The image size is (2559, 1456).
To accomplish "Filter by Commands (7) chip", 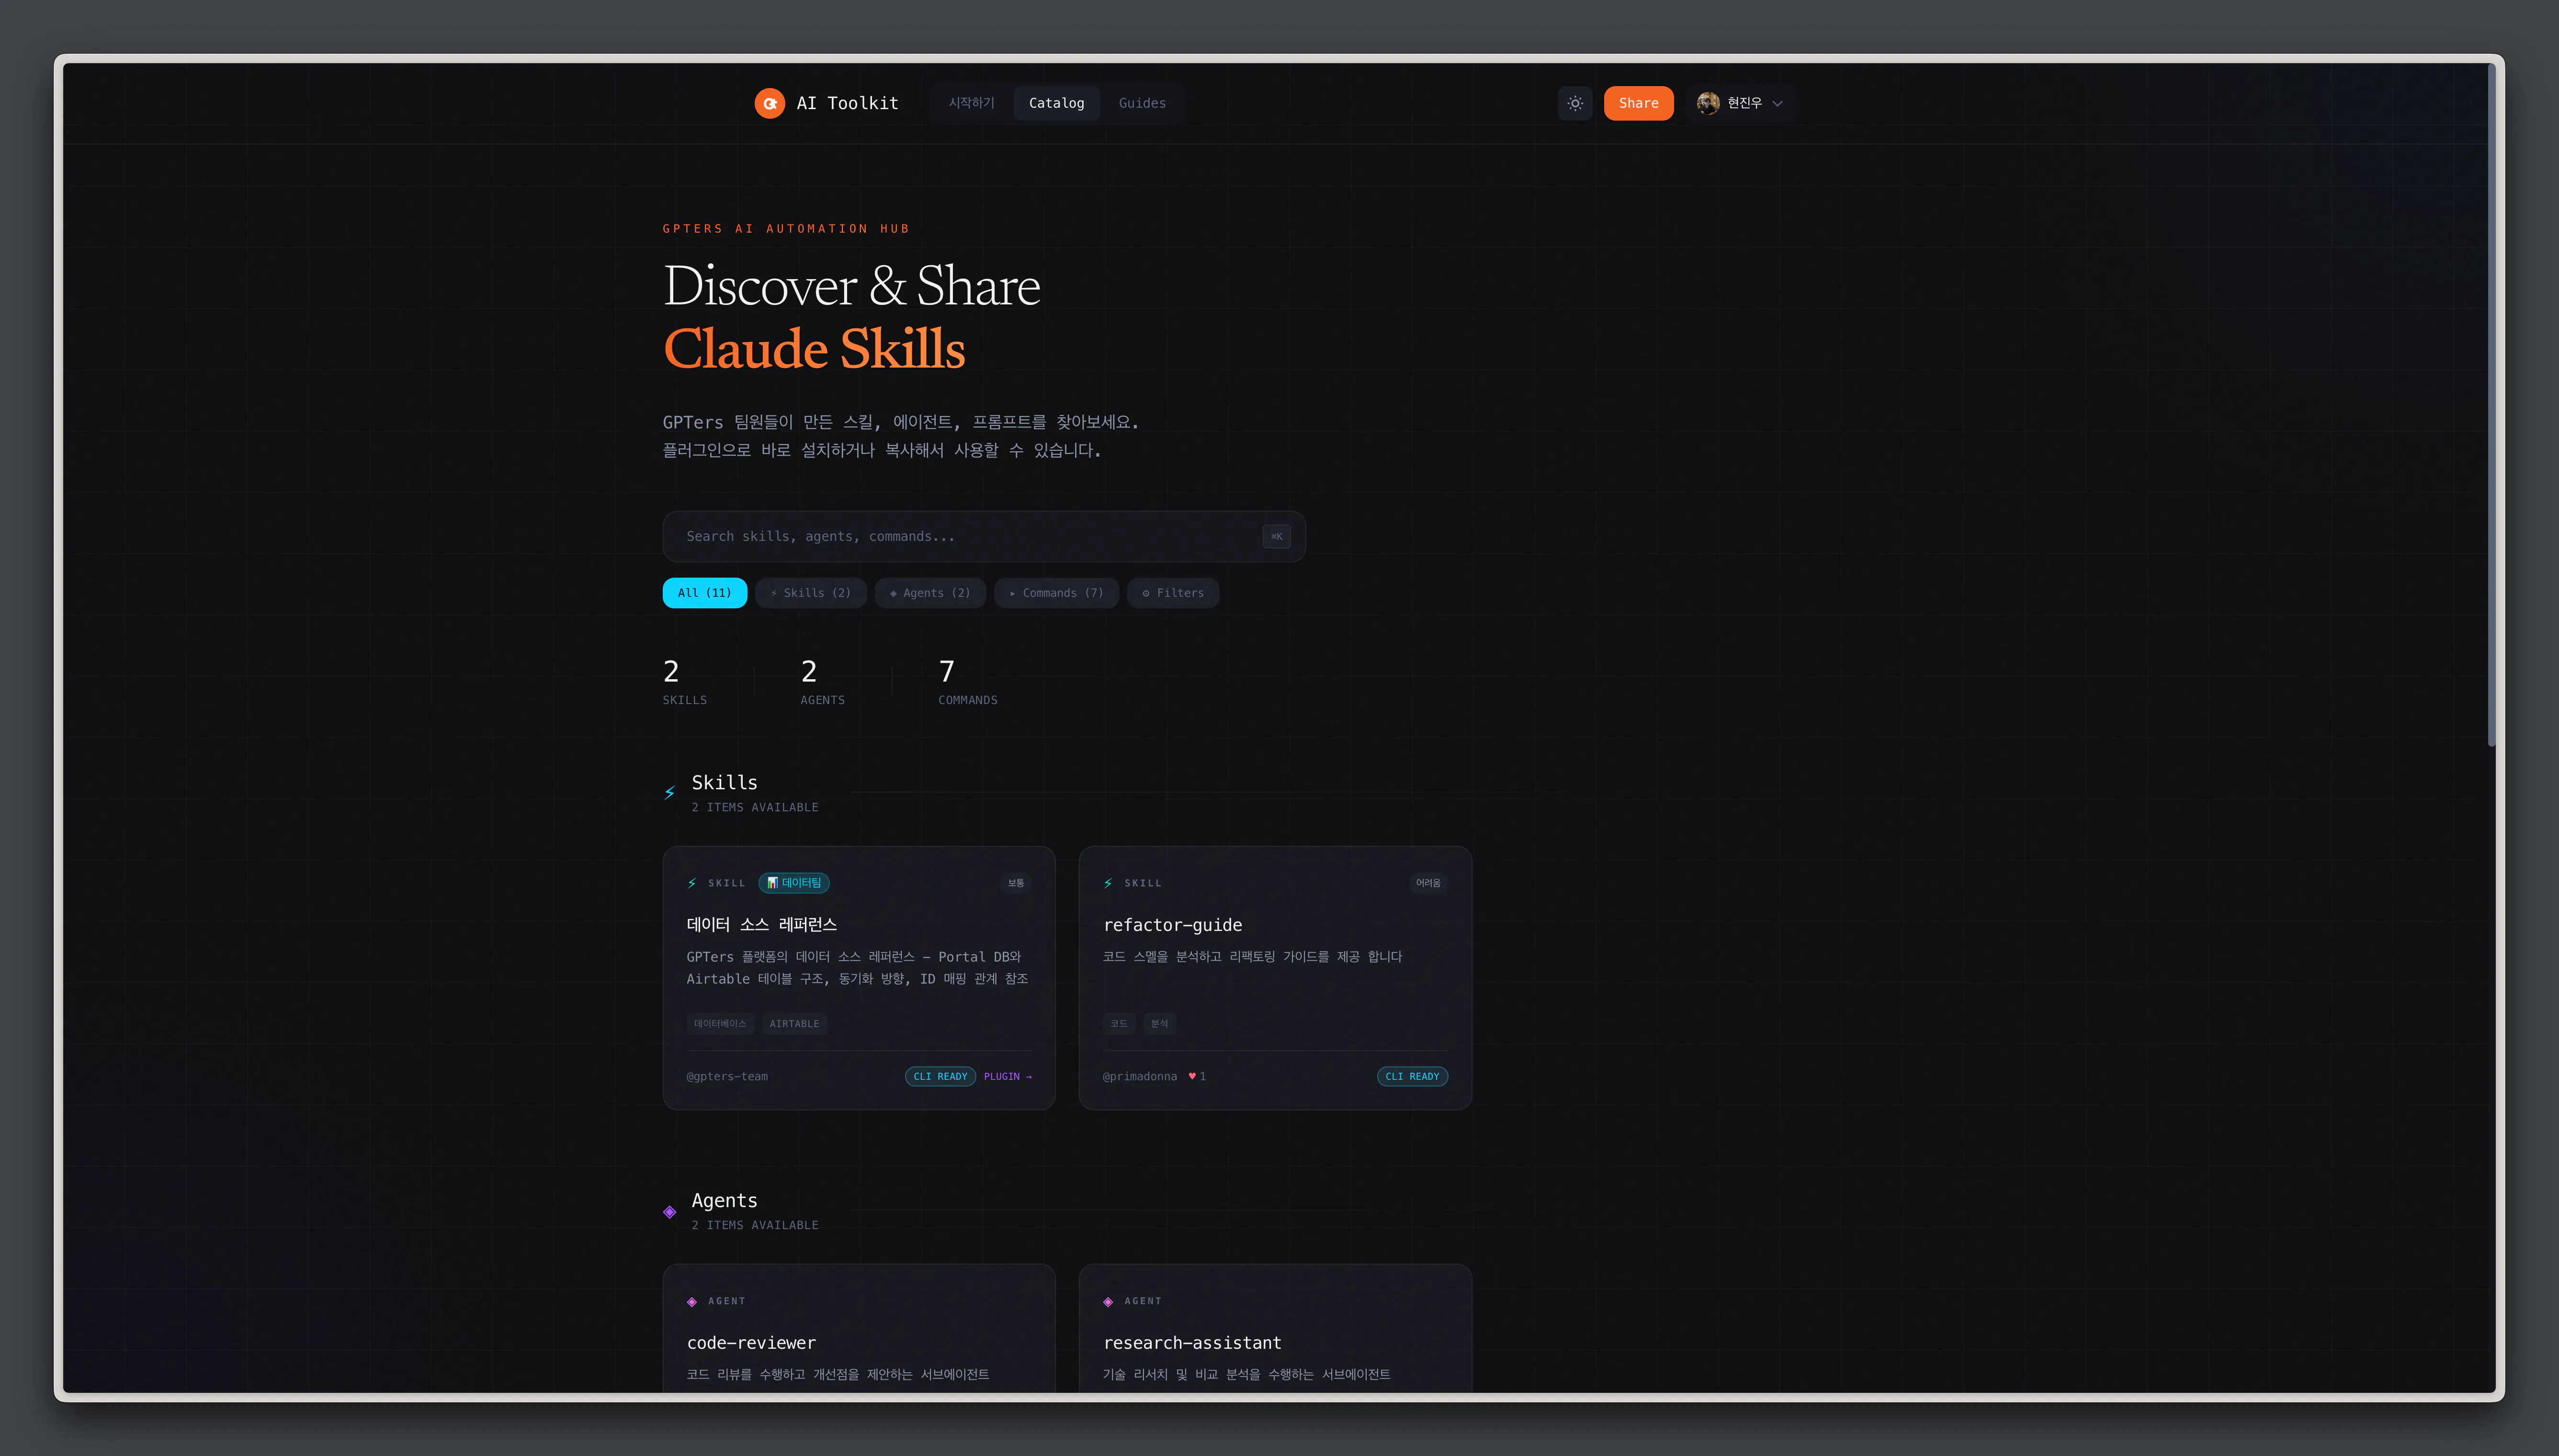I will (1056, 593).
